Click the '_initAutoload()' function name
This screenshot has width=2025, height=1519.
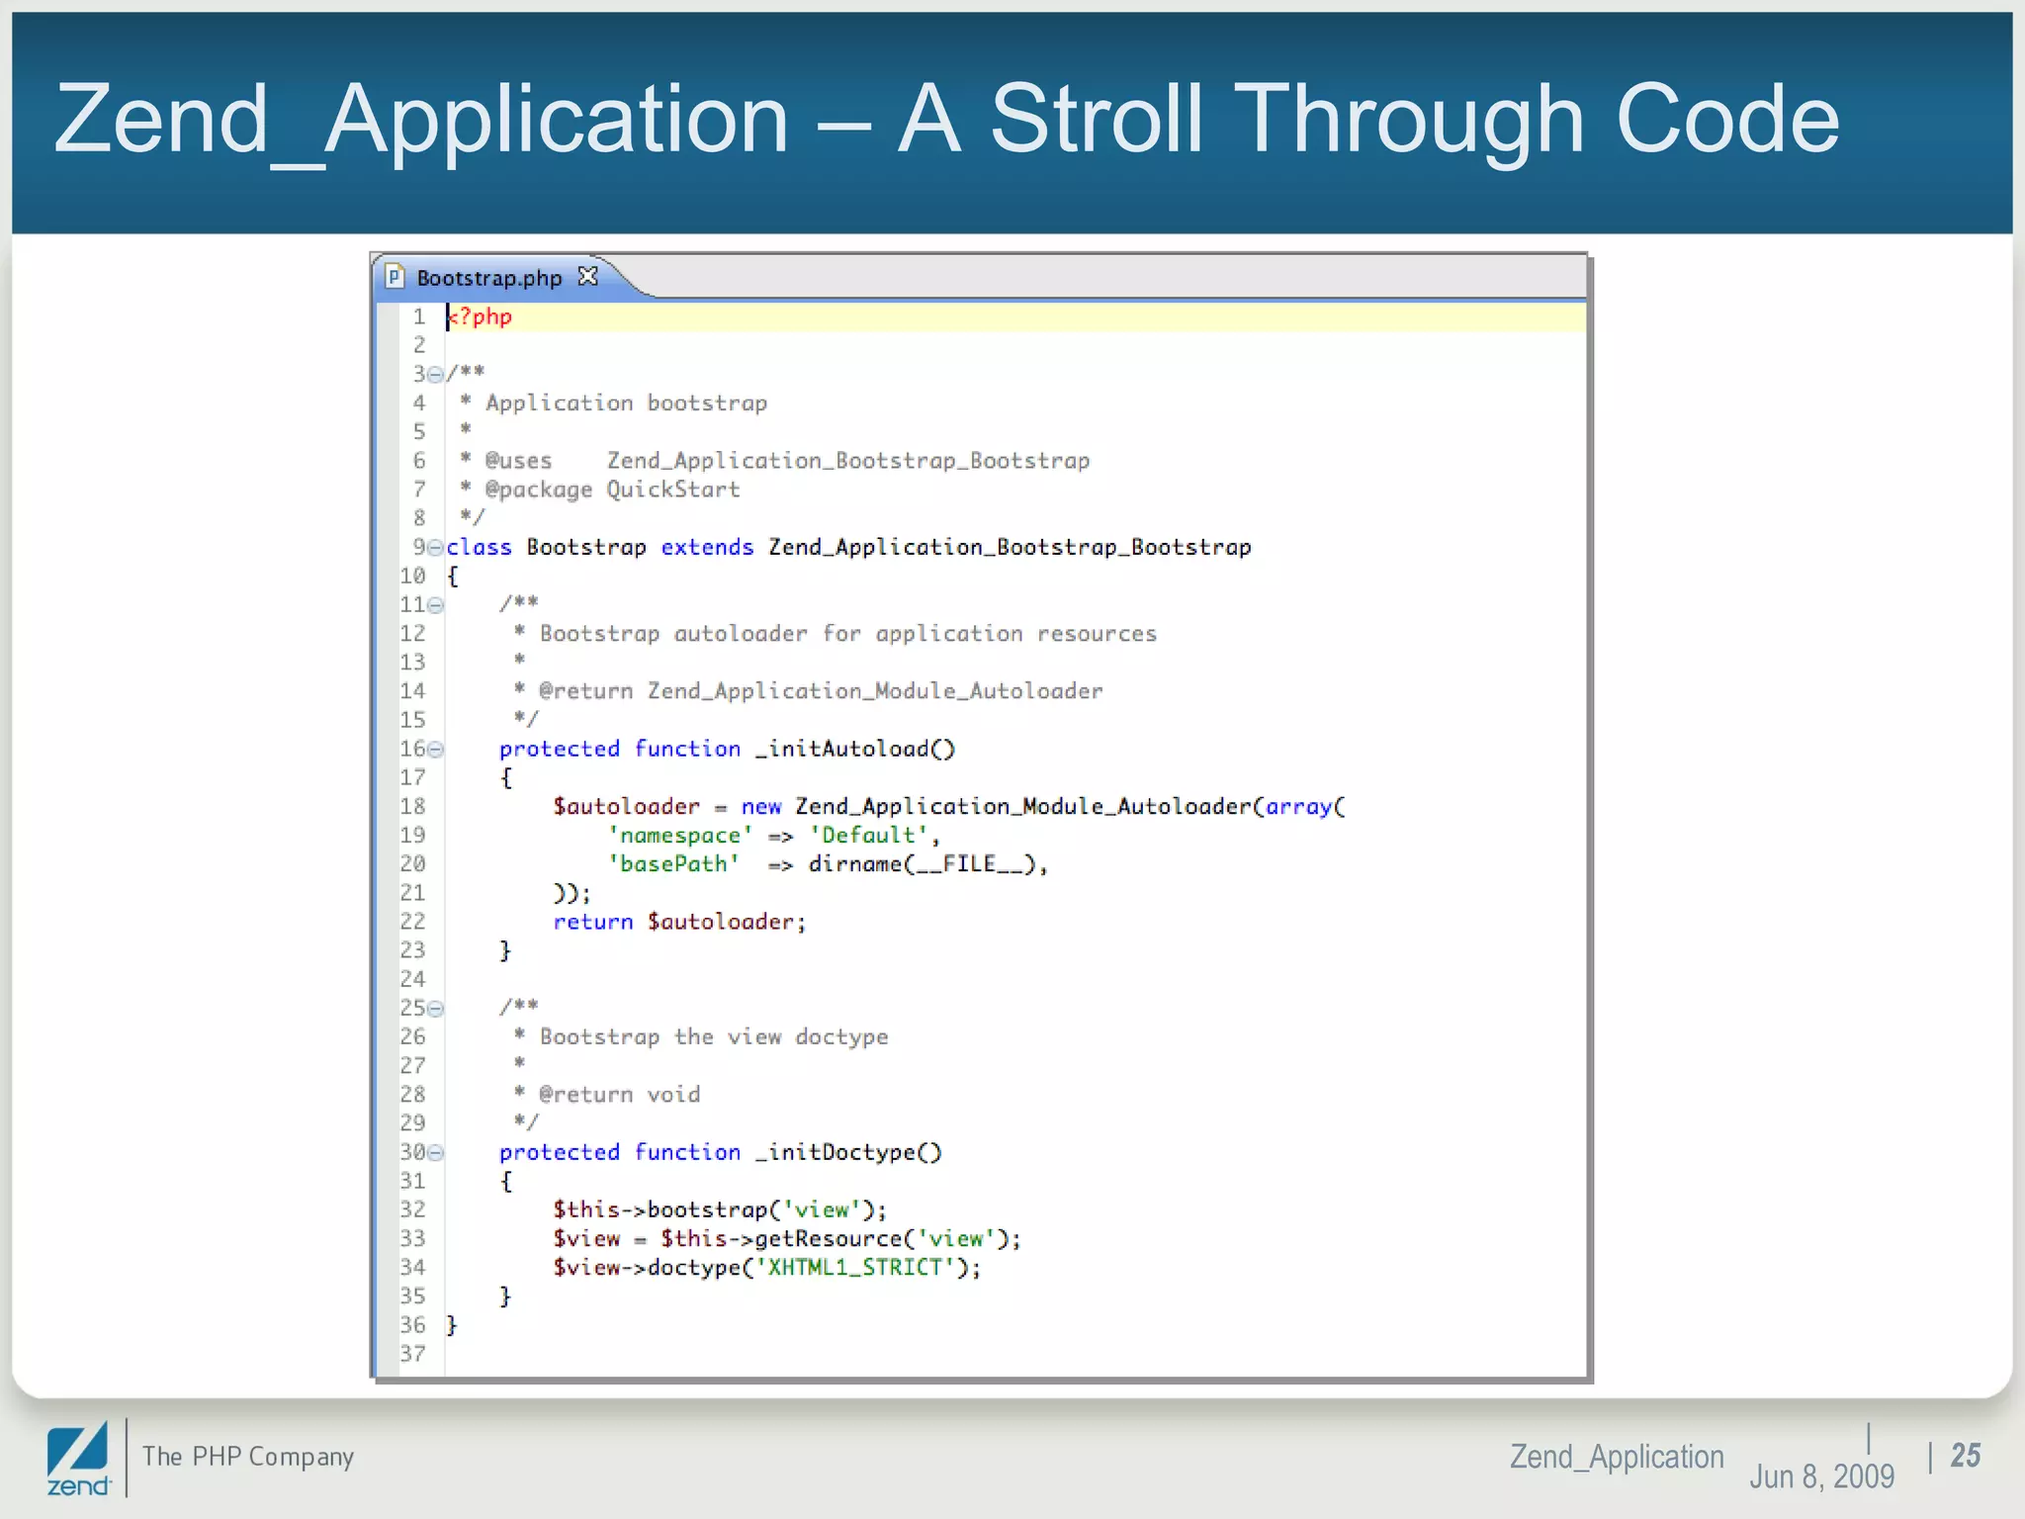click(855, 750)
